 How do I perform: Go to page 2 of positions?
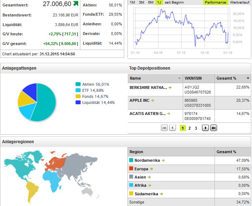190,128
